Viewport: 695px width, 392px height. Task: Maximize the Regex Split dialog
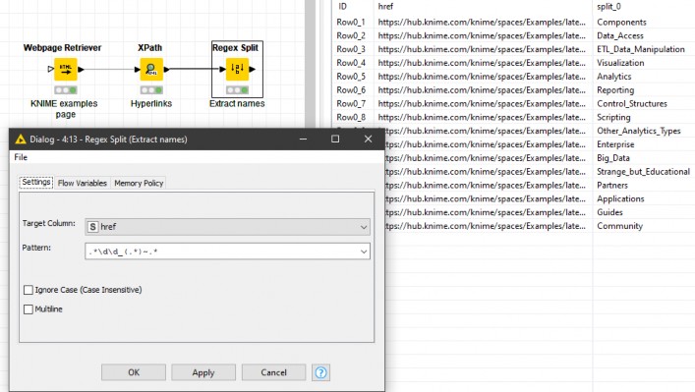pos(335,140)
